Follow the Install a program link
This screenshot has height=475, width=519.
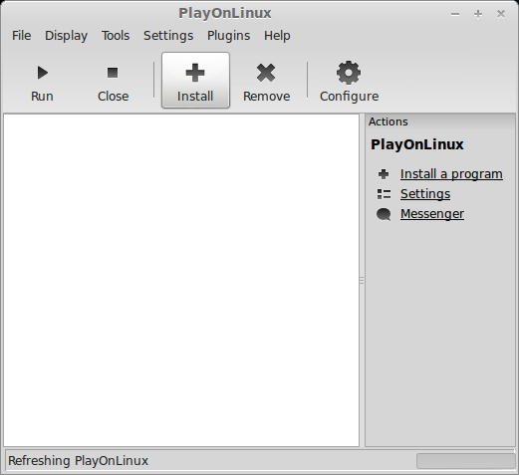click(x=451, y=174)
